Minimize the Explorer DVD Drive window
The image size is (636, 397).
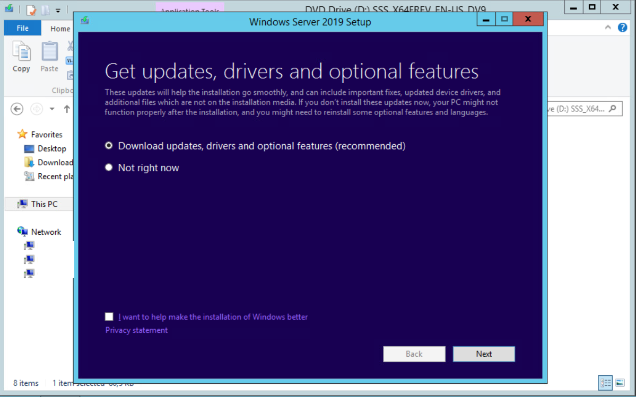(573, 7)
